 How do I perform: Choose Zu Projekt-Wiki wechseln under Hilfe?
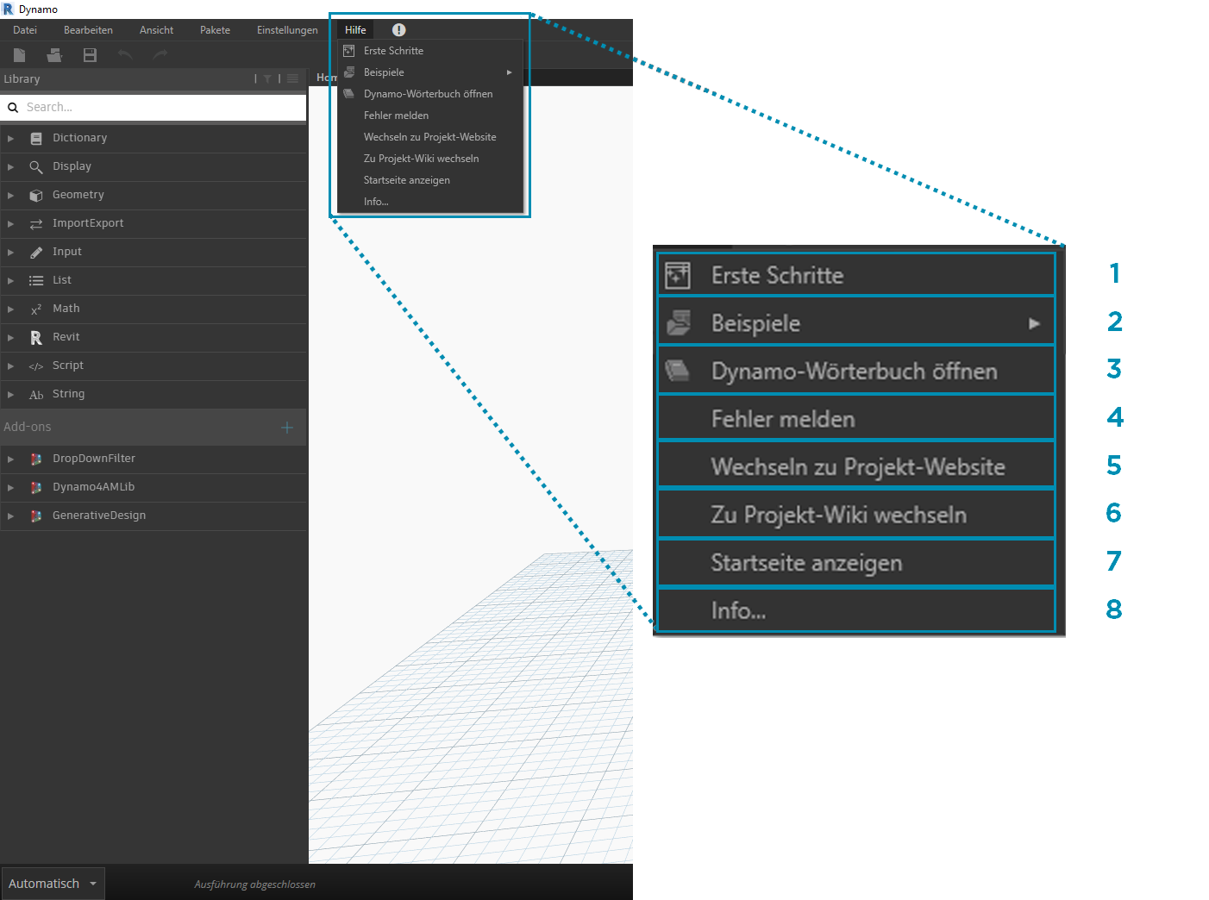(x=430, y=159)
